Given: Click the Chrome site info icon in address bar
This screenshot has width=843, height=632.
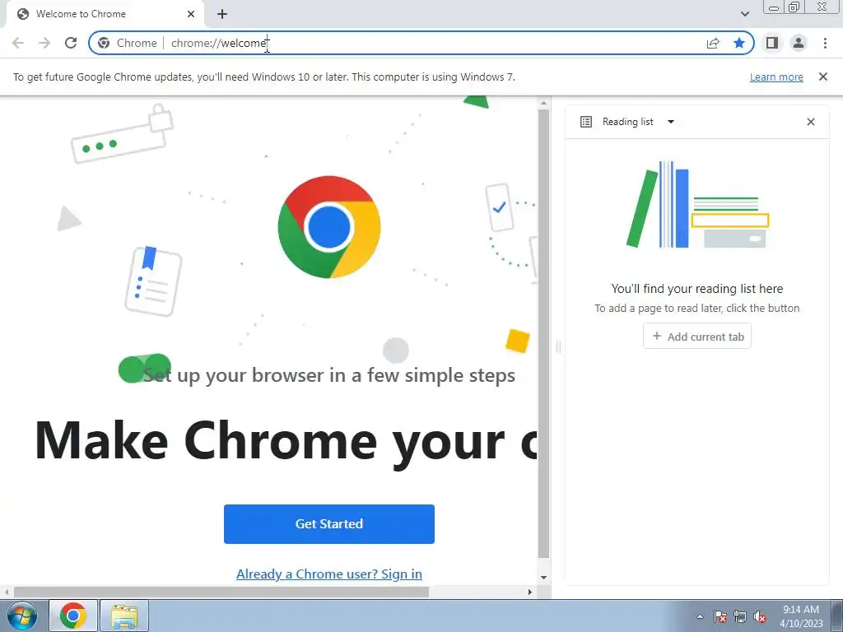Looking at the screenshot, I should [104, 43].
